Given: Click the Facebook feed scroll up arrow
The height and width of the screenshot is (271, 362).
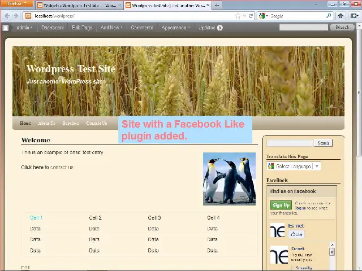Looking at the screenshot, I should point(332,244).
